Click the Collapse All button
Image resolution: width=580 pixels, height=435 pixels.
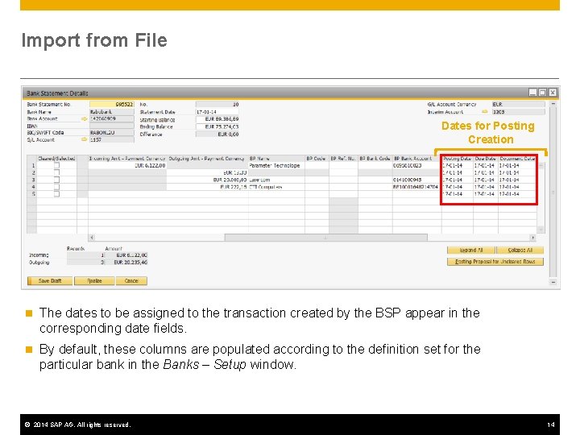click(520, 250)
